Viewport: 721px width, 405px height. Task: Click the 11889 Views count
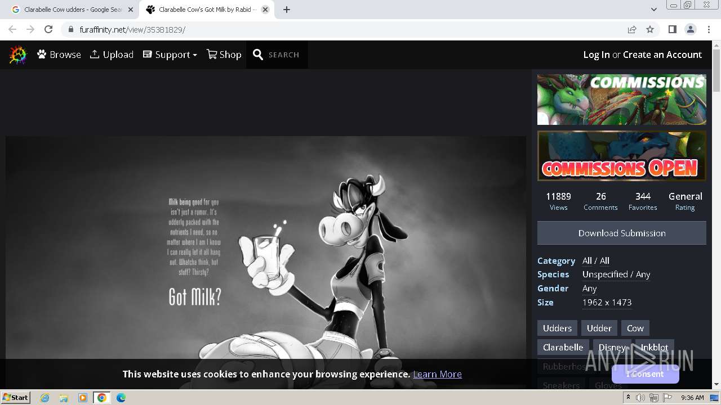tap(558, 196)
